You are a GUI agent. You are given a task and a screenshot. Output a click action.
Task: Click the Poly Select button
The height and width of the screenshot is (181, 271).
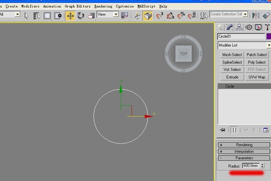(257, 62)
